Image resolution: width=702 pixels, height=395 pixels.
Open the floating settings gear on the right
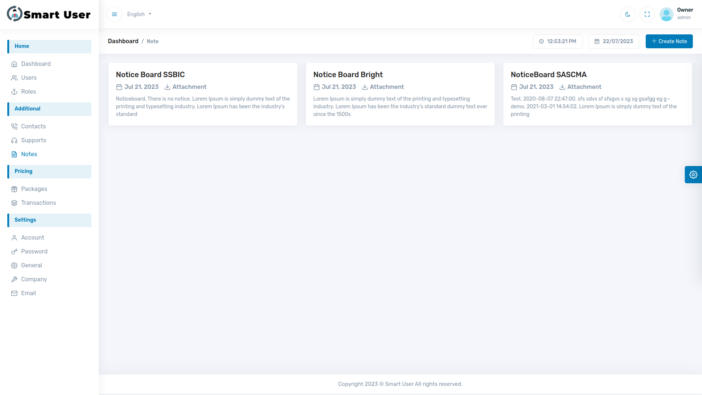(x=693, y=174)
